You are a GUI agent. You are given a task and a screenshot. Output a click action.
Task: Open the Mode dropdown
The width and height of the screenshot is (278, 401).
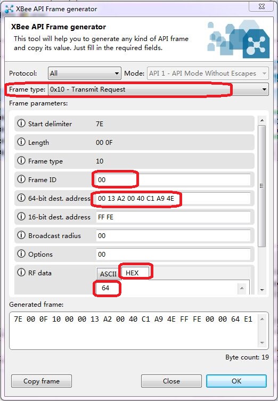click(x=208, y=73)
